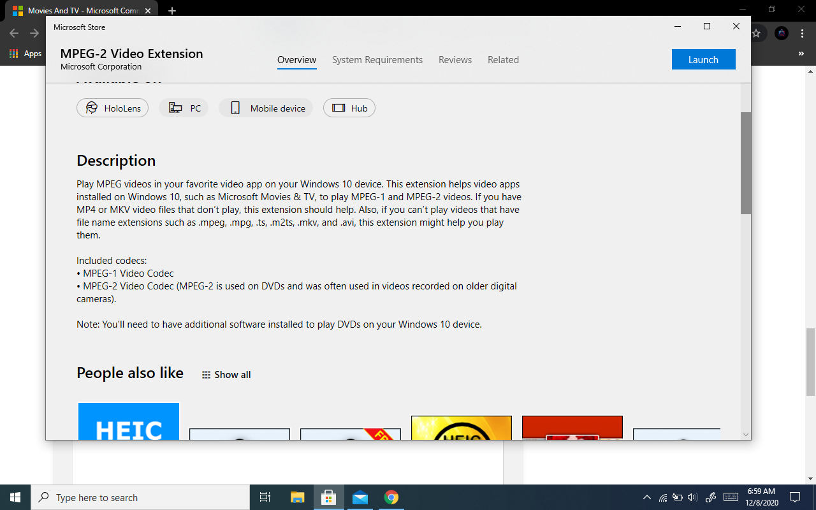Select the PC device chip
The image size is (816, 510).
coord(184,108)
